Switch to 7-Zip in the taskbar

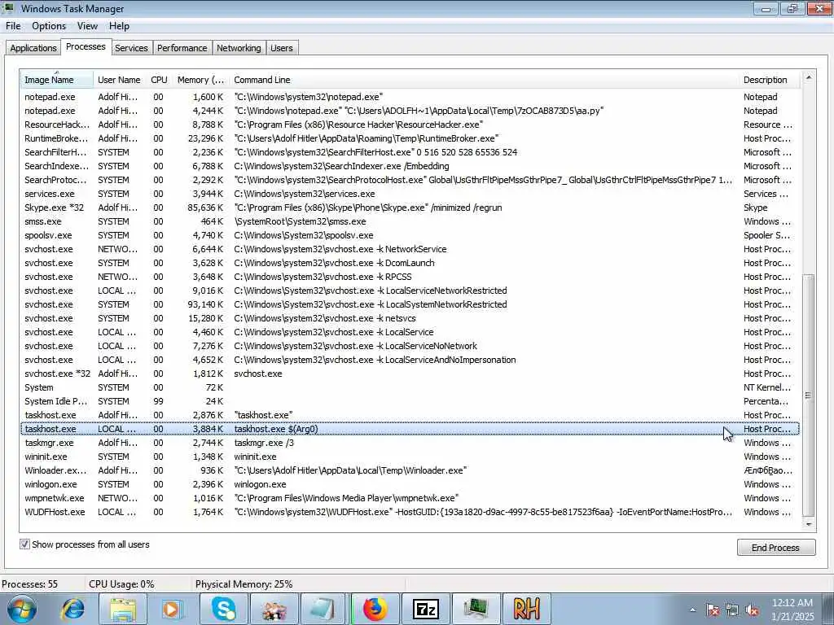tap(425, 609)
